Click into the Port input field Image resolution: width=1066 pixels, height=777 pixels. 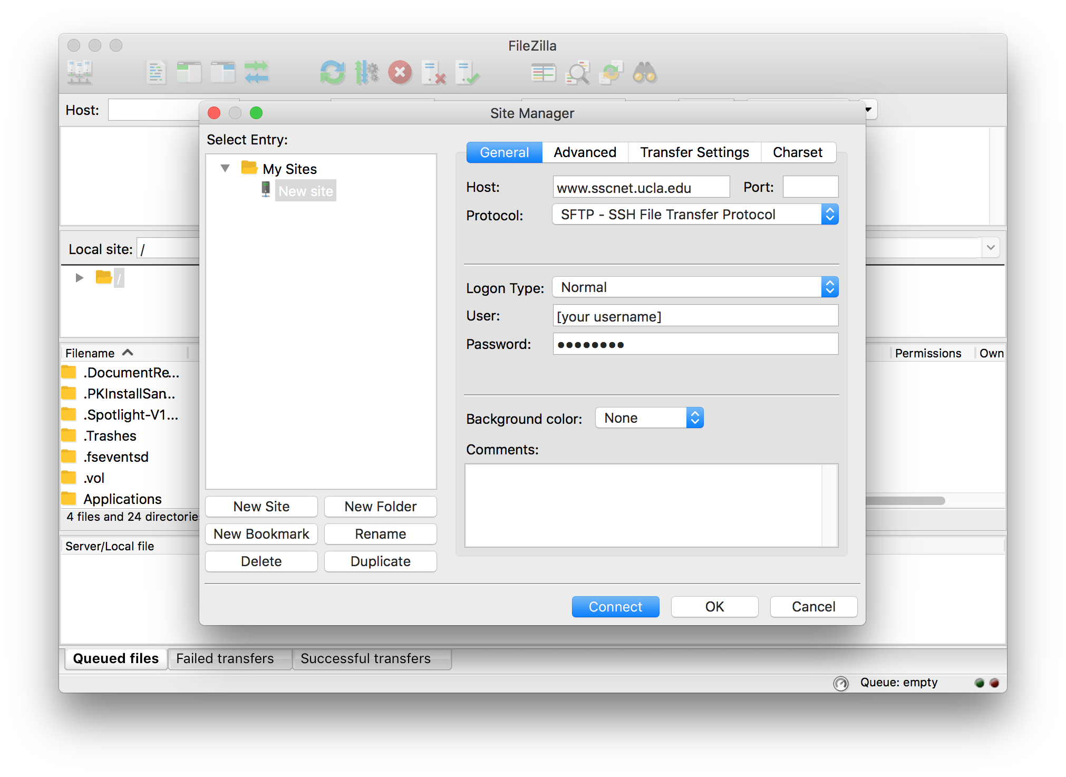[810, 187]
